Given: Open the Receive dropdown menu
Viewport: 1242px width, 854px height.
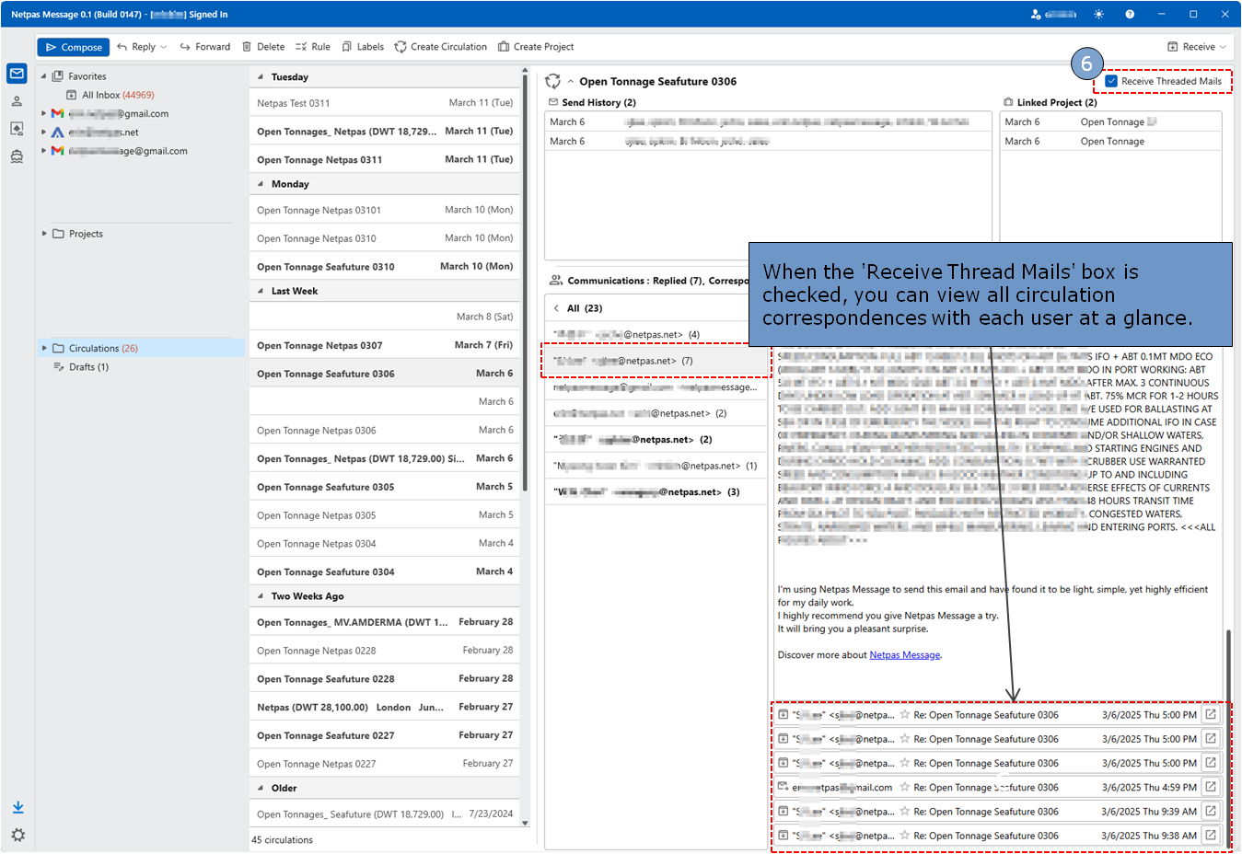Looking at the screenshot, I should (x=1223, y=47).
